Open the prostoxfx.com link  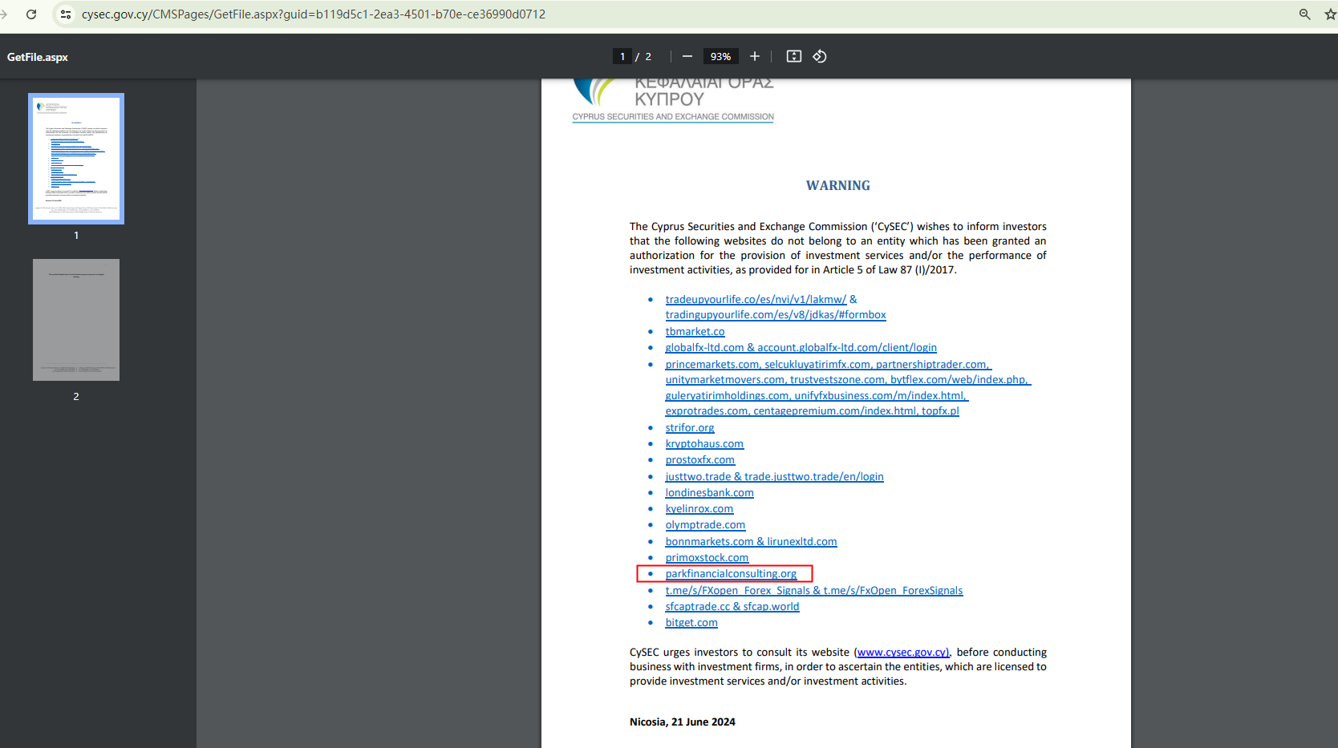[x=699, y=460]
